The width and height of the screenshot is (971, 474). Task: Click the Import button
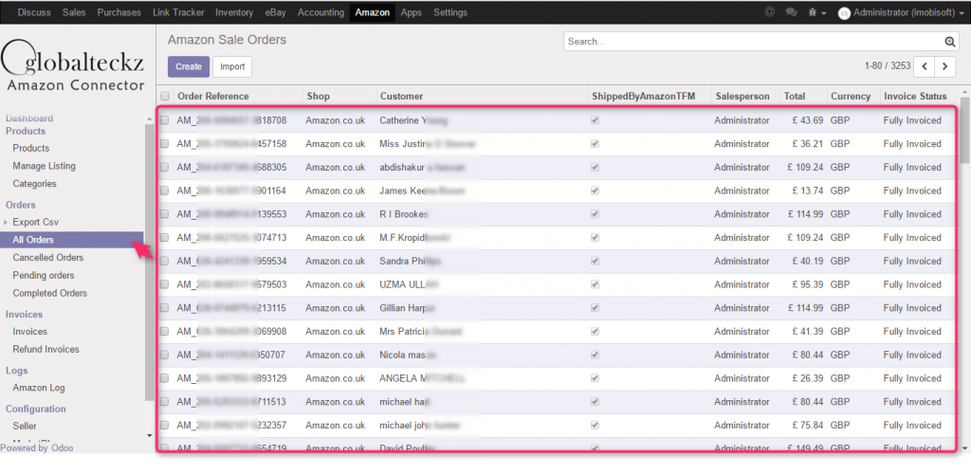[232, 66]
